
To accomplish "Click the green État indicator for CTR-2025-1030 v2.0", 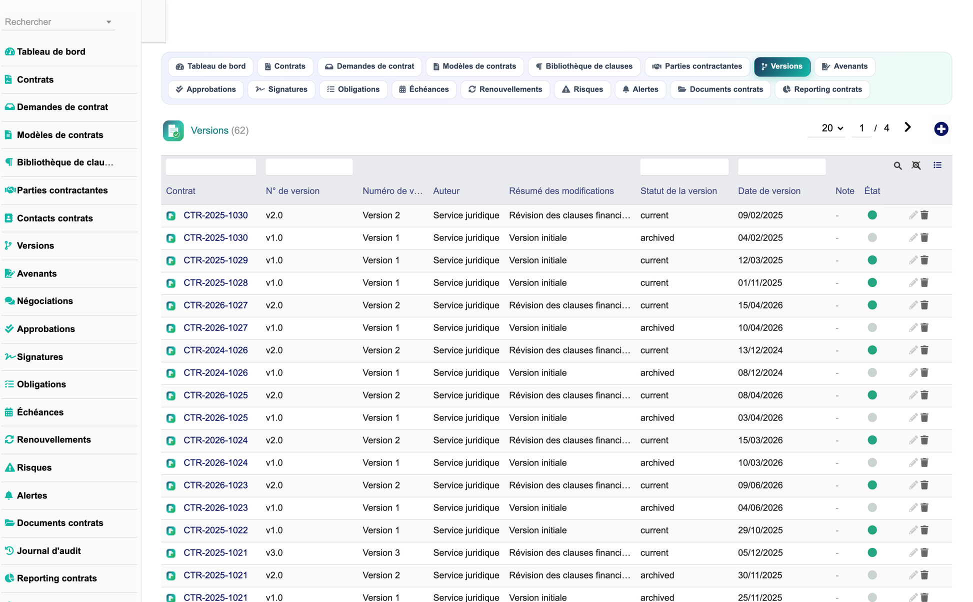I will point(872,215).
